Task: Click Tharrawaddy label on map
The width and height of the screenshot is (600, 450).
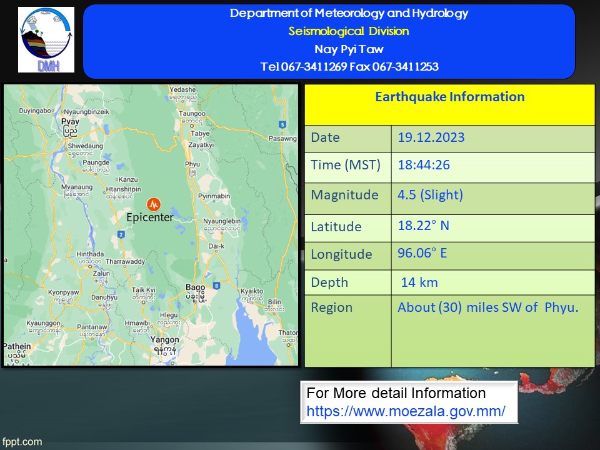Action: [x=125, y=261]
